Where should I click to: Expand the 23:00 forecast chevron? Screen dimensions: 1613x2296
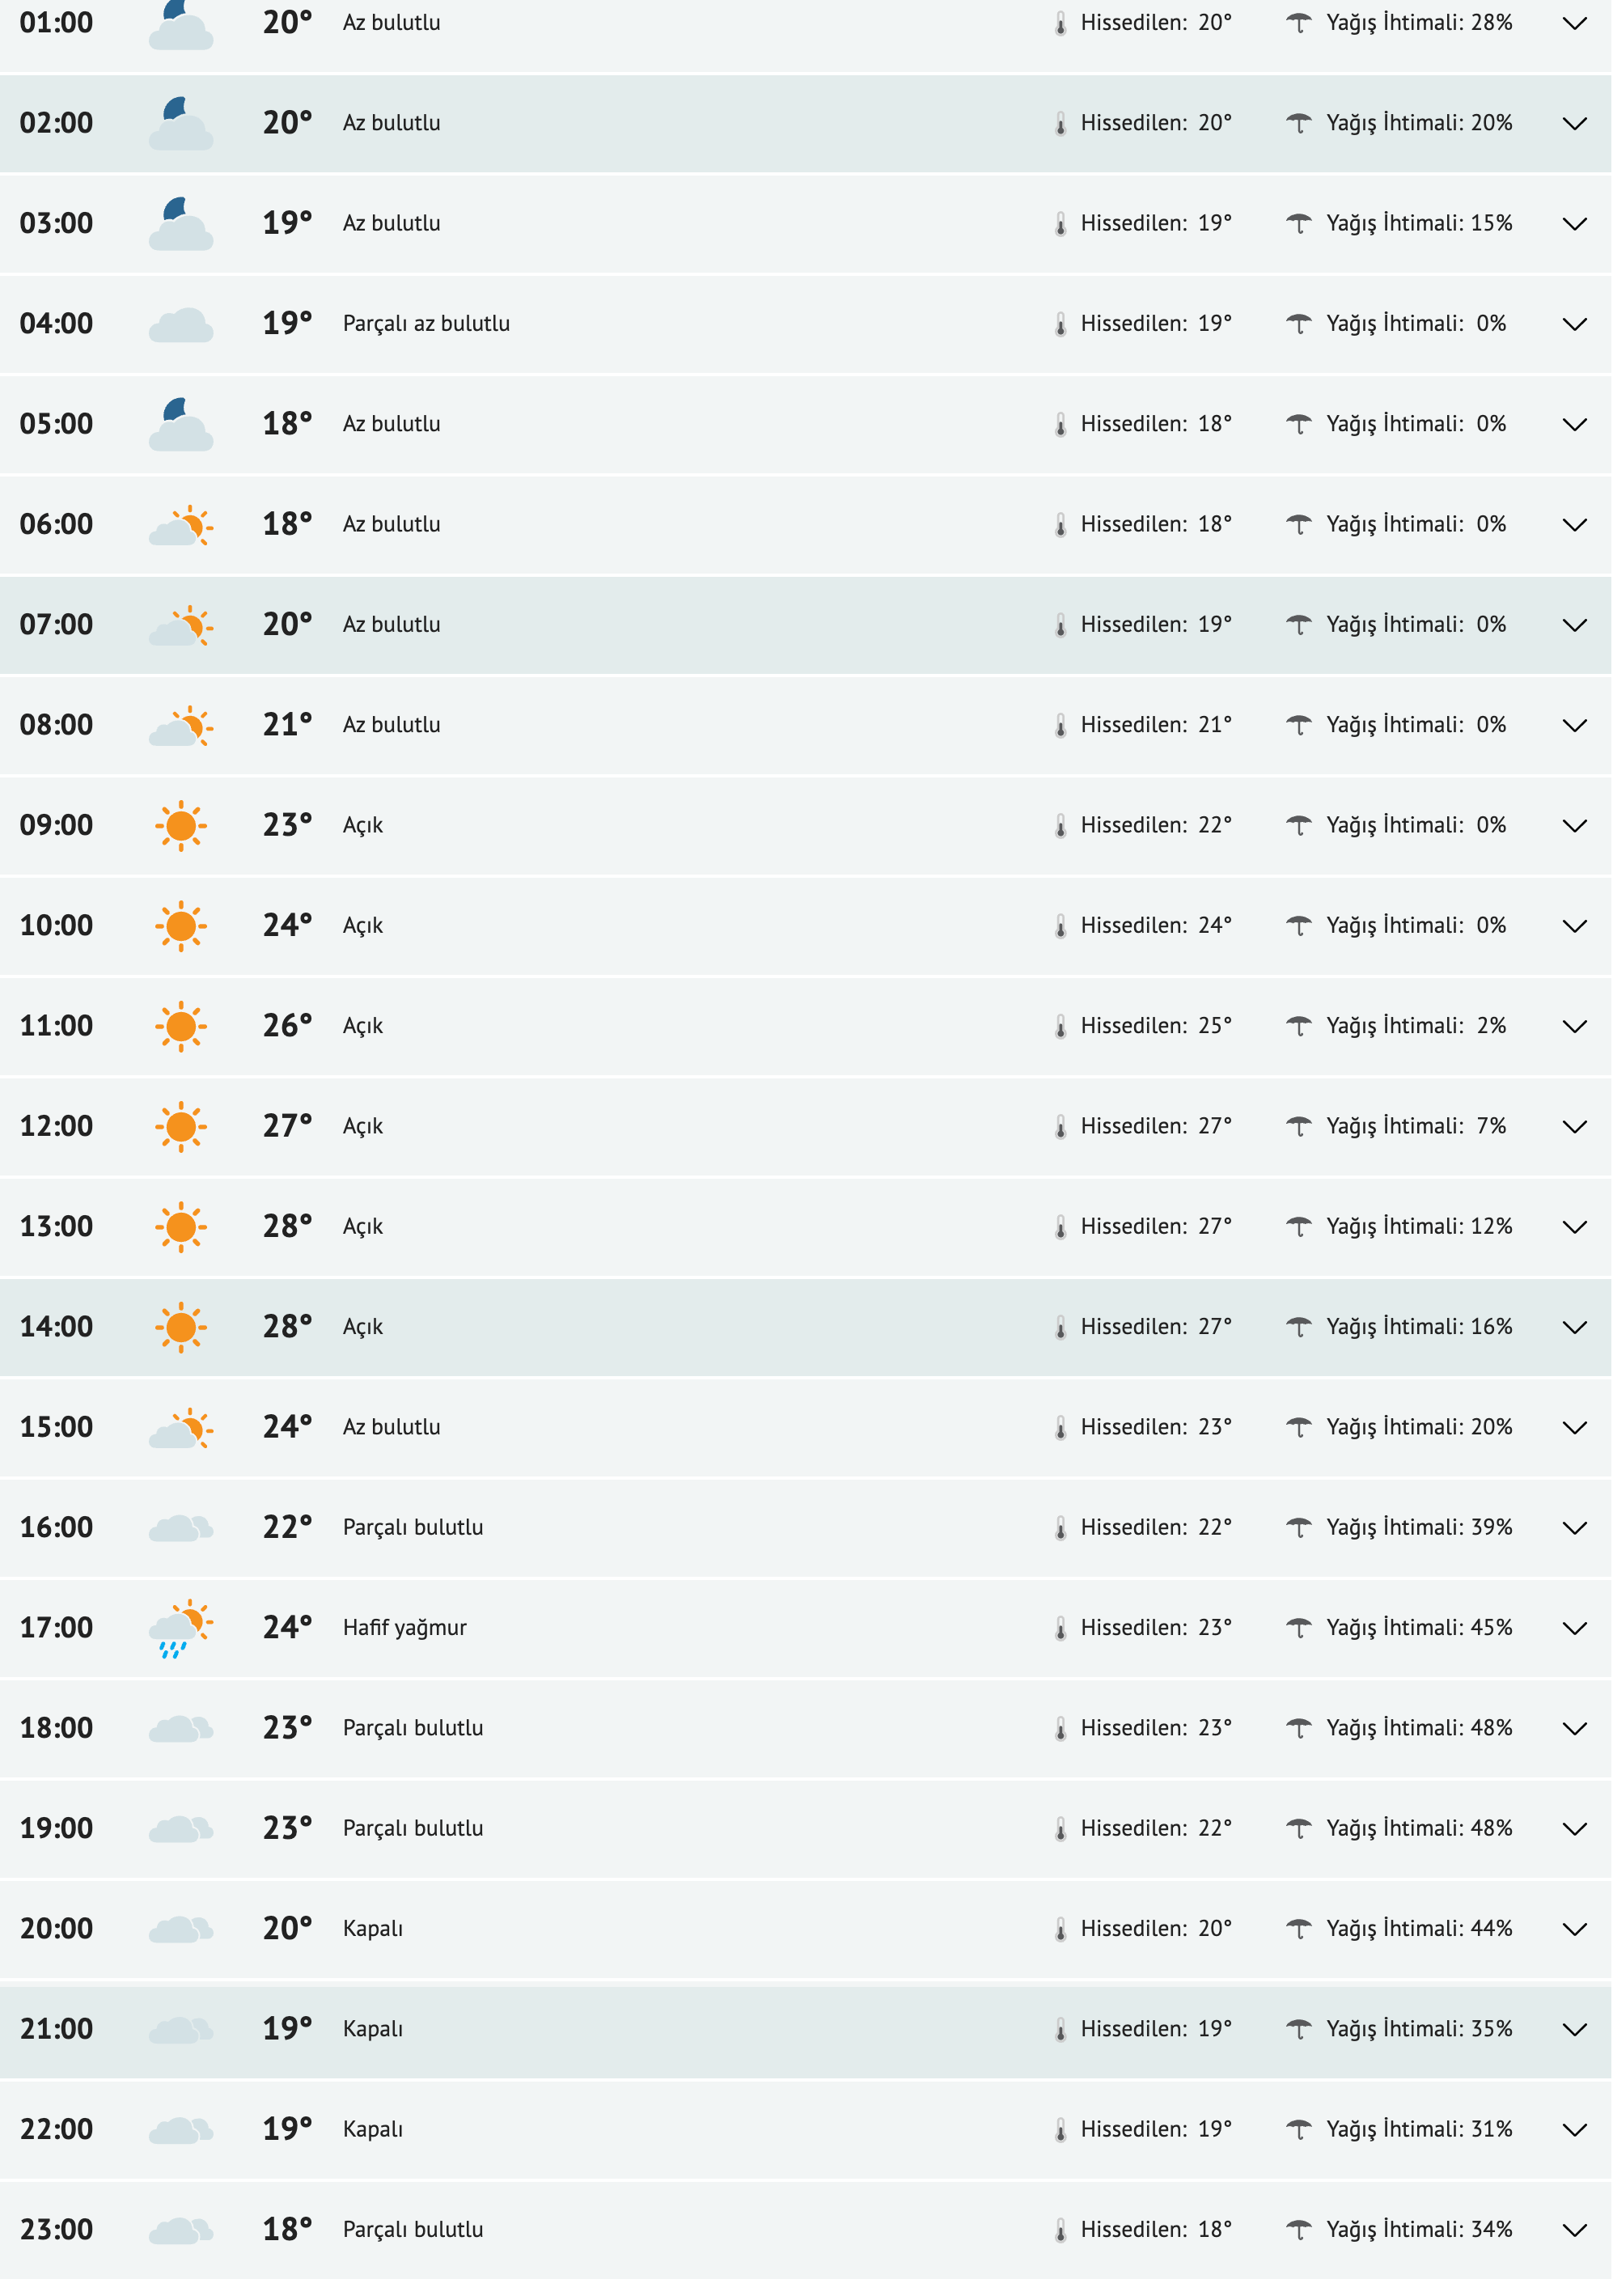click(x=1576, y=2231)
